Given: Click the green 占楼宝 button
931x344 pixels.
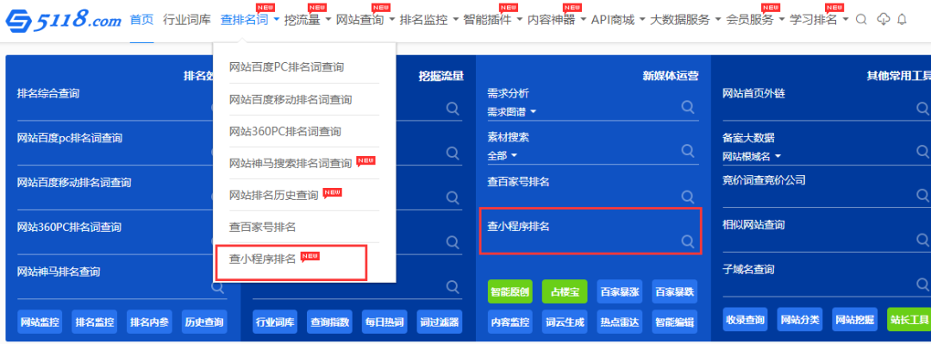Looking at the screenshot, I should click(x=565, y=291).
